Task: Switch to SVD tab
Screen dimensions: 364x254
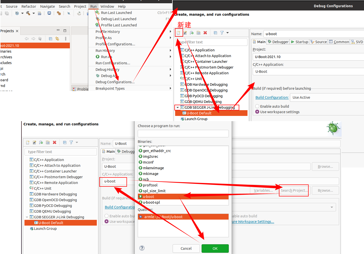Action: point(357,42)
